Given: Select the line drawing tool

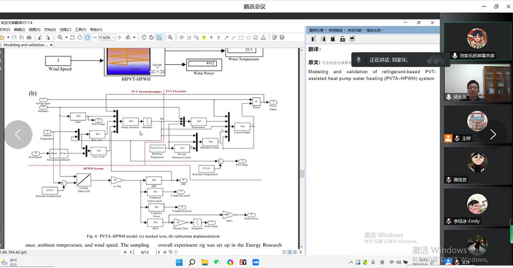Looking at the screenshot, I should pyautogui.click(x=233, y=38).
